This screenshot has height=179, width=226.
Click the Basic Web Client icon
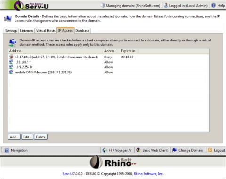[138, 150]
